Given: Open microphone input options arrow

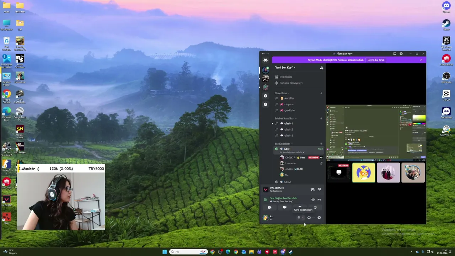Looking at the screenshot, I should (x=303, y=218).
